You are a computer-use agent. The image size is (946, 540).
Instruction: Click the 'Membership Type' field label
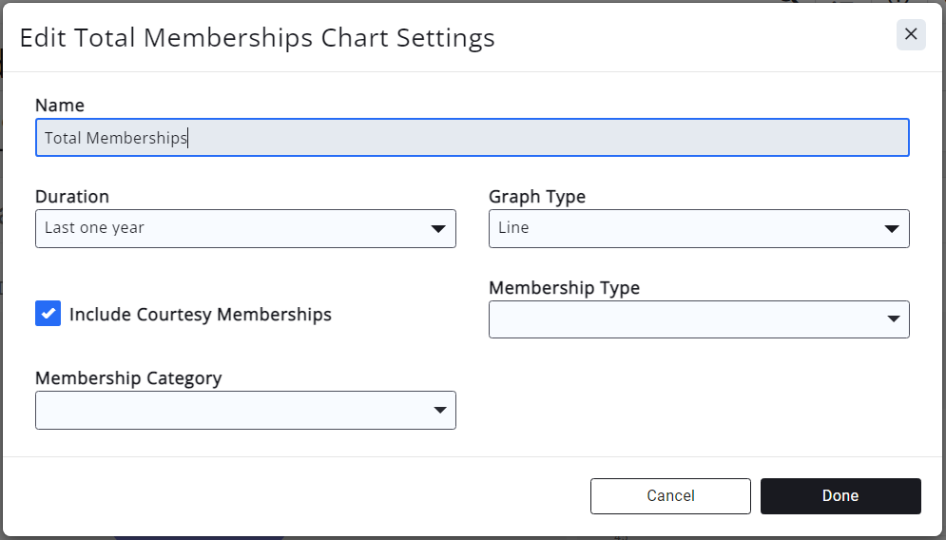click(564, 288)
